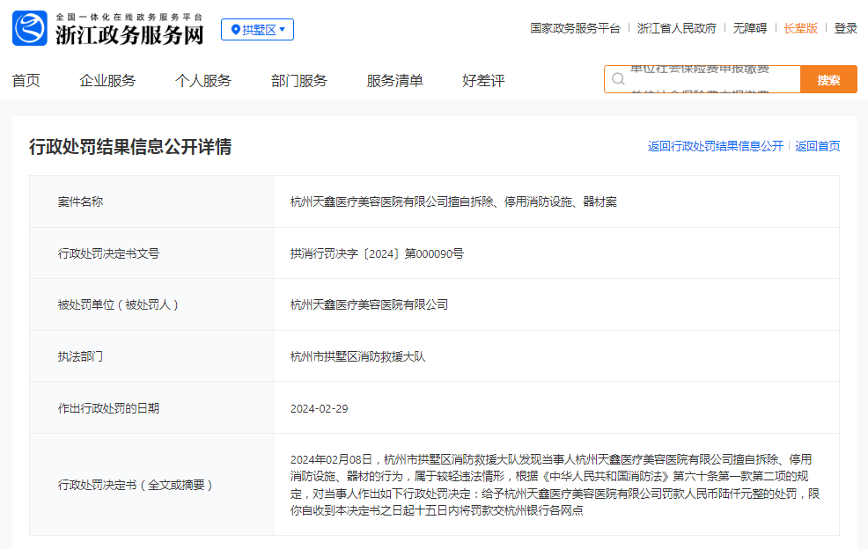Click the penalized unit value 杭州天鑫医疗美容医院有限公司
Screen dimensions: 868x549
pos(369,304)
